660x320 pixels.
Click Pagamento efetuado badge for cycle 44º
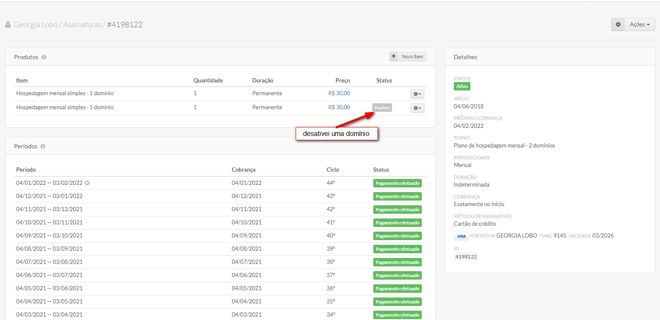pyautogui.click(x=397, y=183)
